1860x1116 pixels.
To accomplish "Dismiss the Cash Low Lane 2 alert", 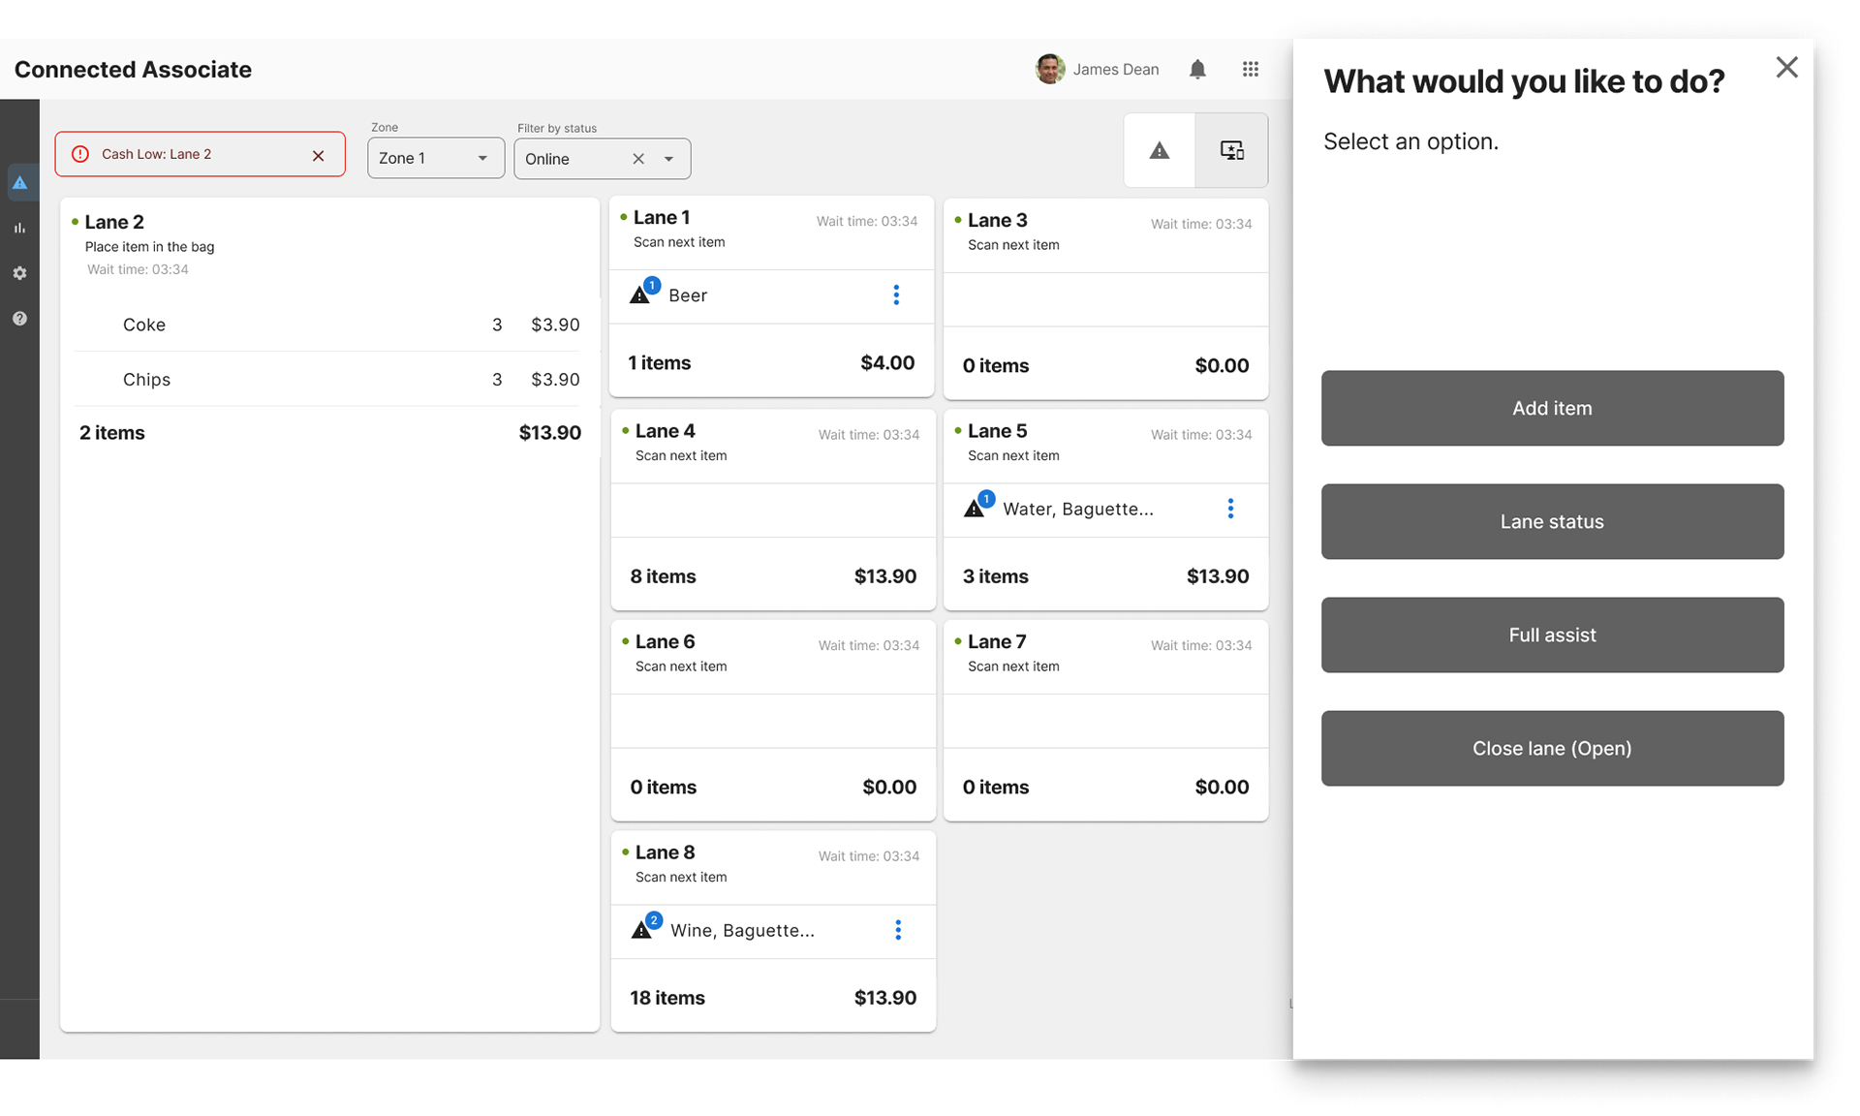I will pyautogui.click(x=318, y=155).
